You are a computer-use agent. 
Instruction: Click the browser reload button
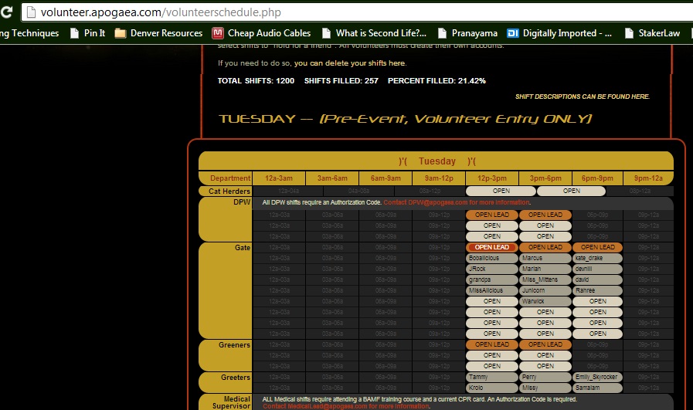pos(7,12)
